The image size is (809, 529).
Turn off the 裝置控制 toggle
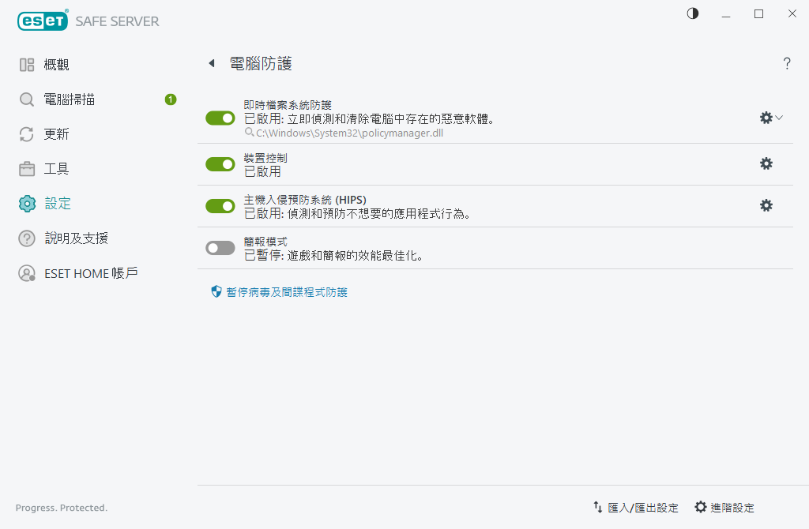pos(220,164)
